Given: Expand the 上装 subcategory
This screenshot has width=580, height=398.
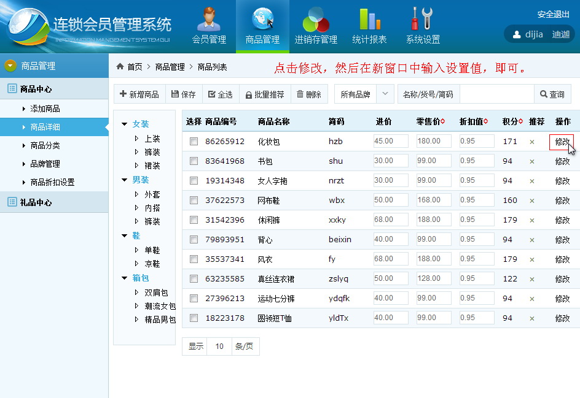Looking at the screenshot, I should pos(136,139).
